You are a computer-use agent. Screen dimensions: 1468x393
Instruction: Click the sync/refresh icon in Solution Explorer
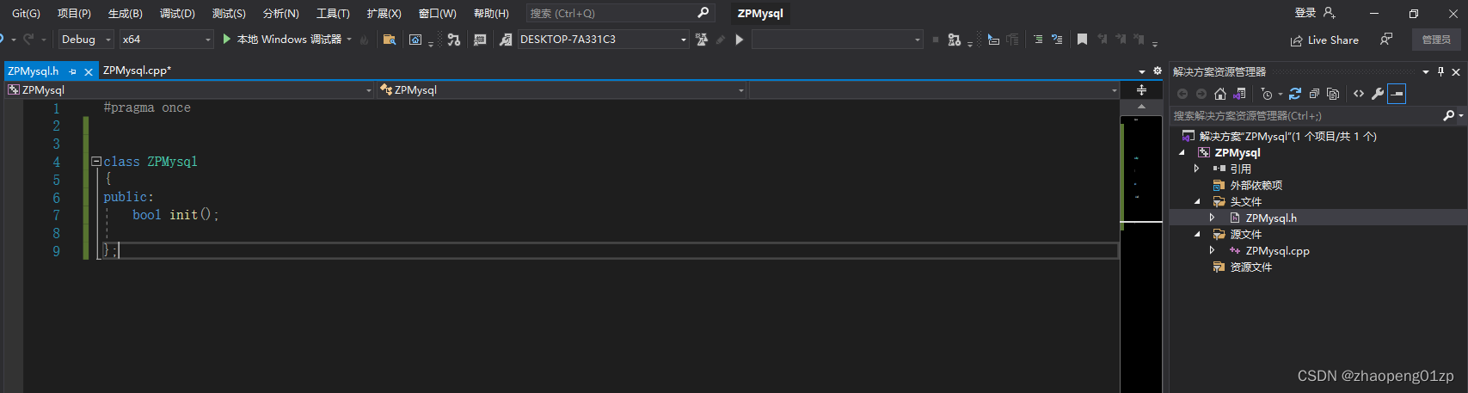tap(1295, 94)
